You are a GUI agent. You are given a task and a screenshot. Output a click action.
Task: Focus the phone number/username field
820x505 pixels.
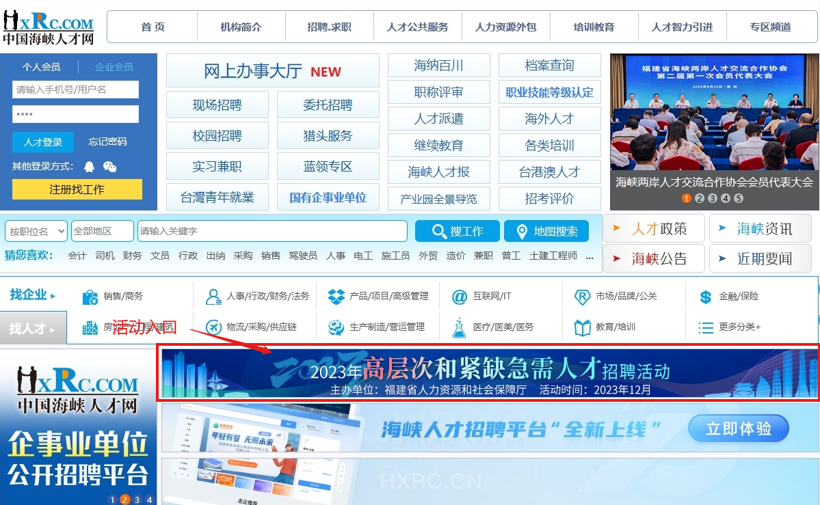pos(75,90)
